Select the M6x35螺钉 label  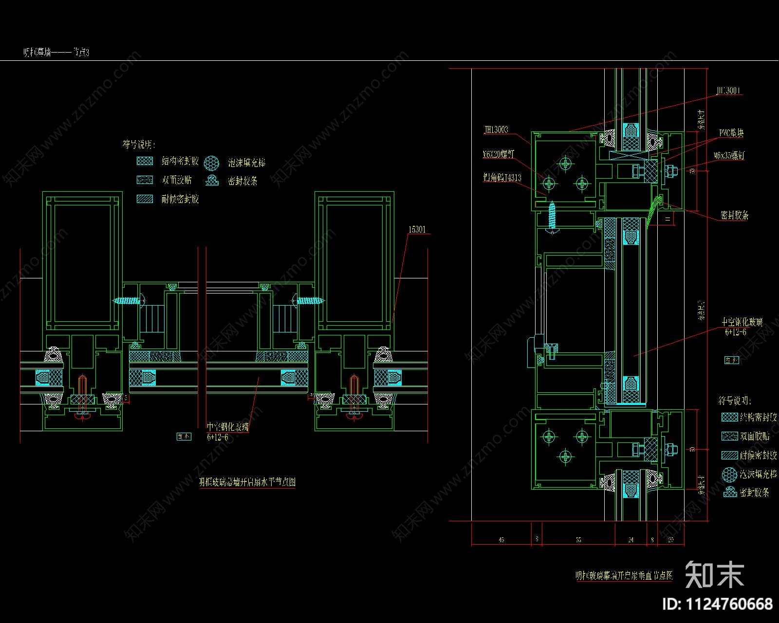(729, 156)
